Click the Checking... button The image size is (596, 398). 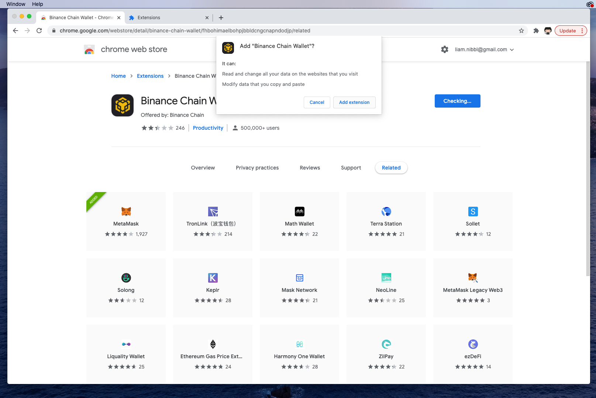point(457,101)
